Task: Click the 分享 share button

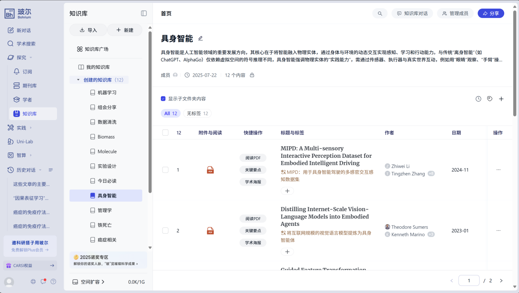Action: [x=491, y=14]
